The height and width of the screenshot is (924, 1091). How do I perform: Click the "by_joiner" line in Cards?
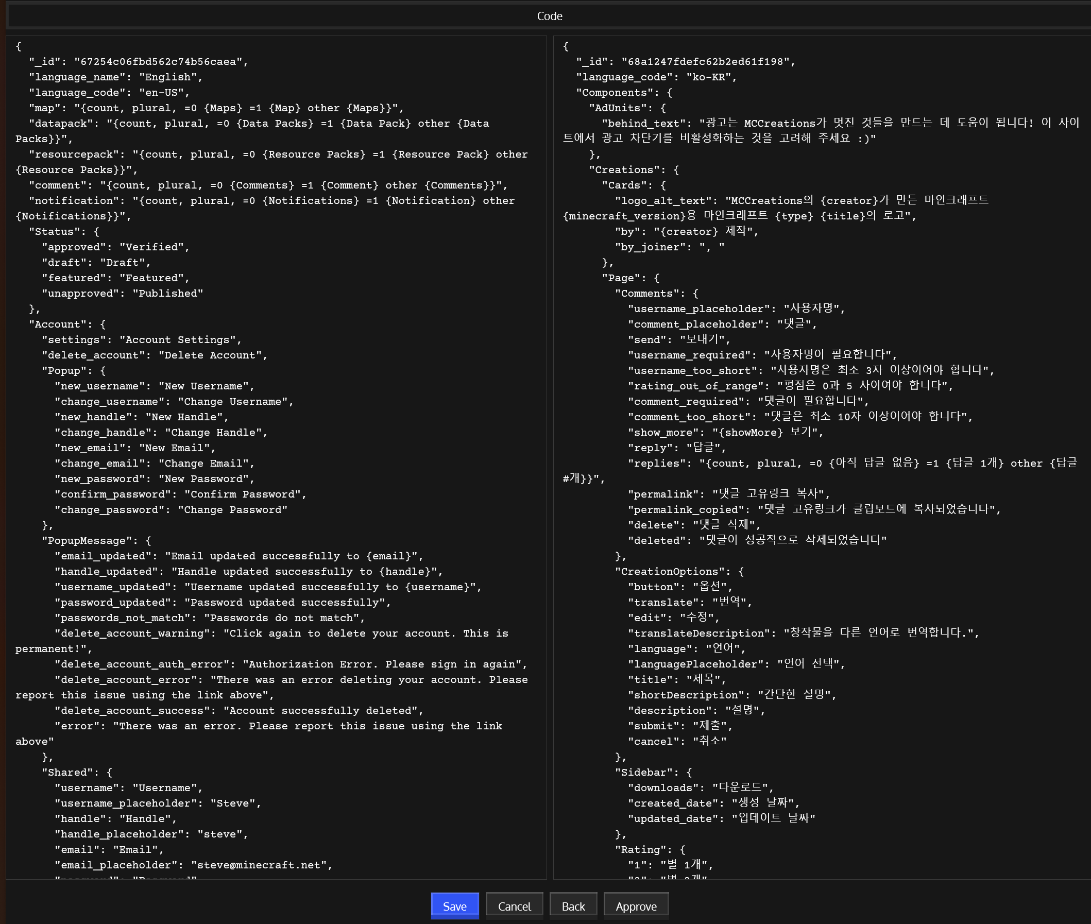tap(669, 247)
